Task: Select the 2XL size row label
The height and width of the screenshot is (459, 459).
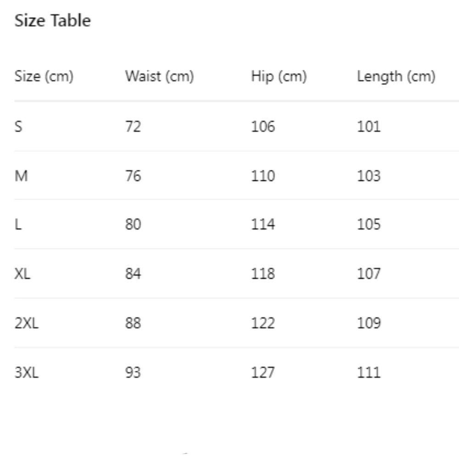Action: [27, 323]
